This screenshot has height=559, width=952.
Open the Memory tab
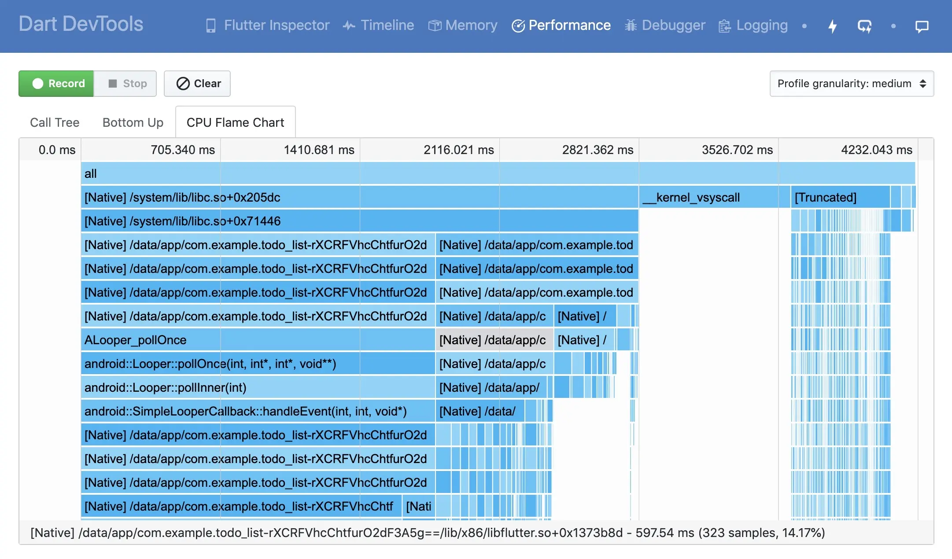coord(462,26)
